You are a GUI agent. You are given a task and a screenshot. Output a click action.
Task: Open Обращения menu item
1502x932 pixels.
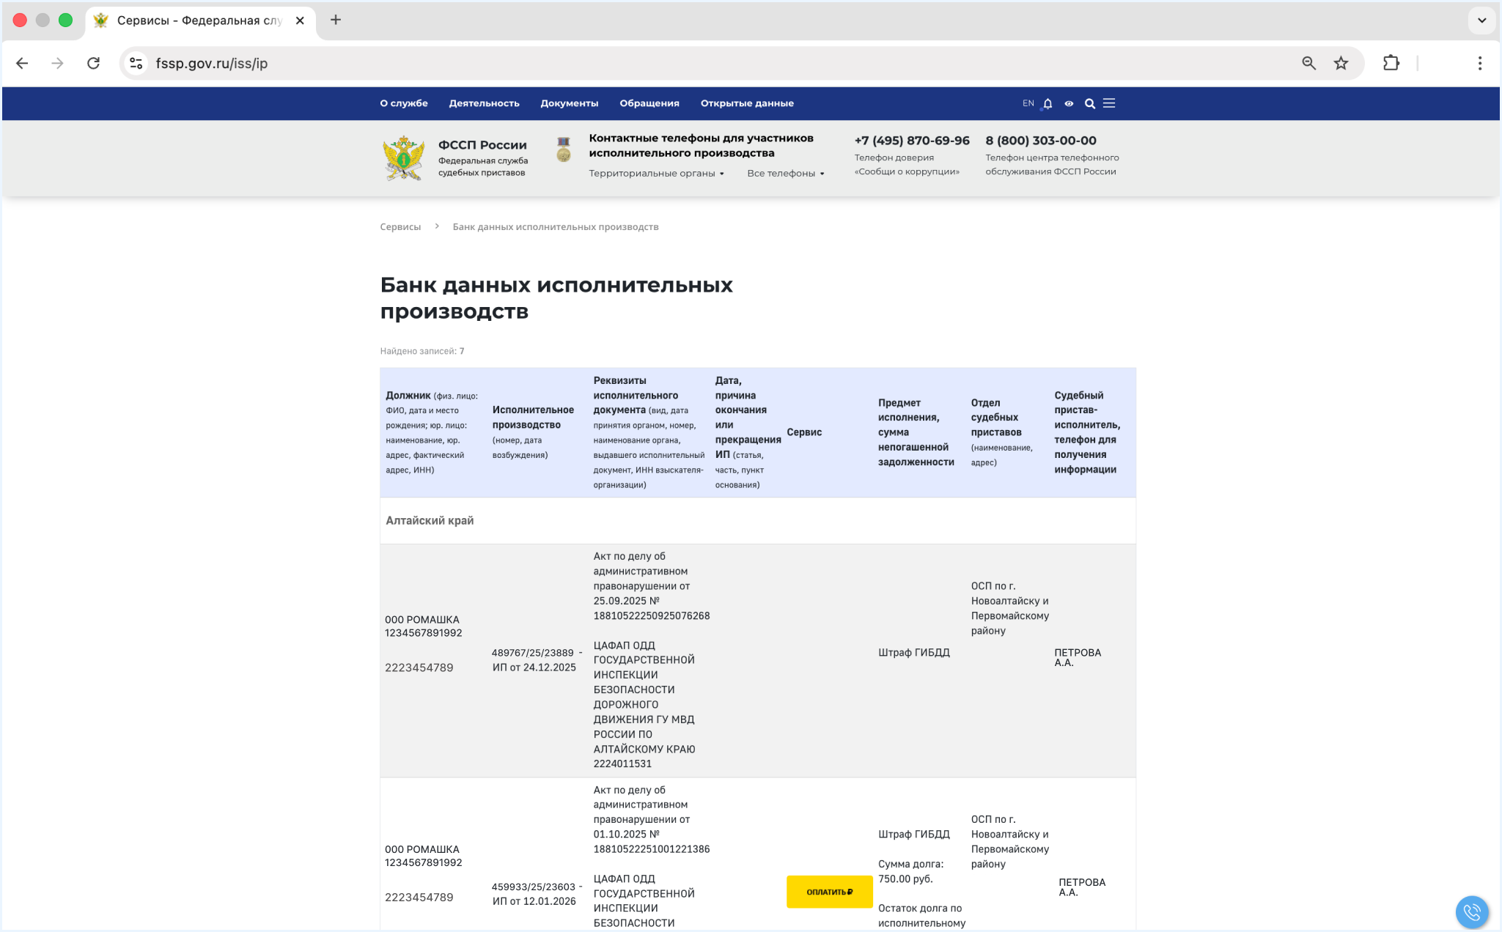pos(649,103)
